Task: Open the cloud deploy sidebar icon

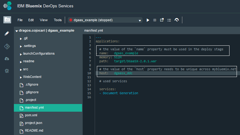Action: pyautogui.click(x=7, y=59)
